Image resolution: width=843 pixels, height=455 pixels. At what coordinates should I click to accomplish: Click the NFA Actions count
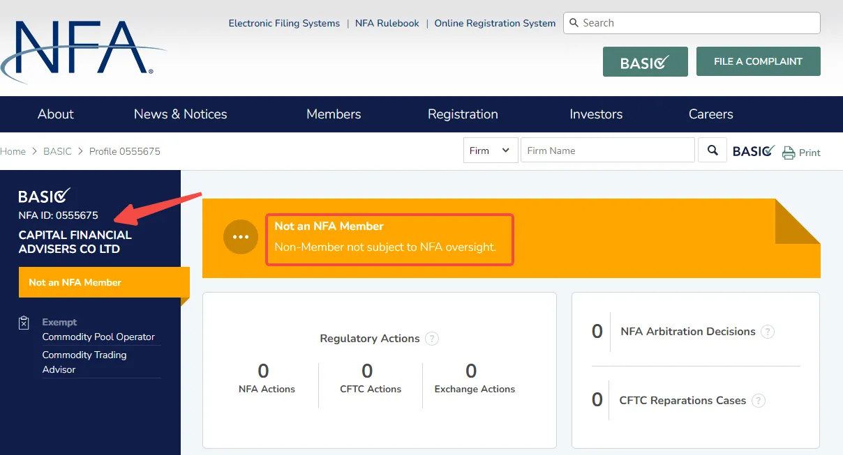(264, 371)
